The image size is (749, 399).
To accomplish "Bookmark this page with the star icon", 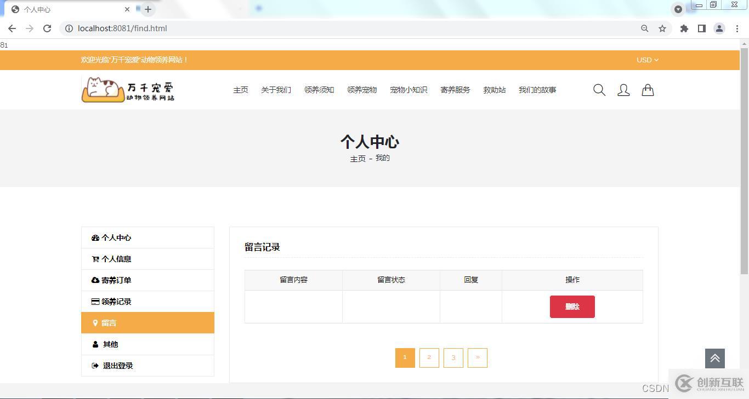I will click(x=662, y=28).
